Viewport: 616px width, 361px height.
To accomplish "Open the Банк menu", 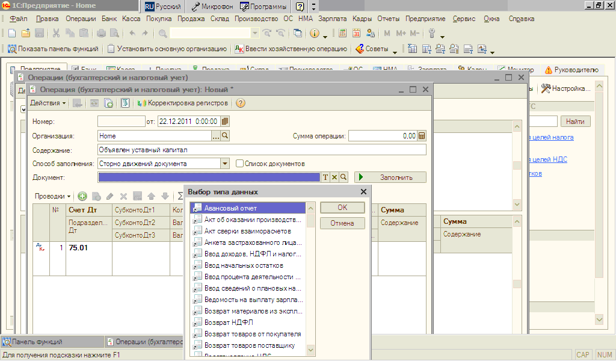I will tap(109, 19).
